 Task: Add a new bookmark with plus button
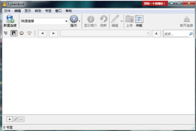[10, 119]
